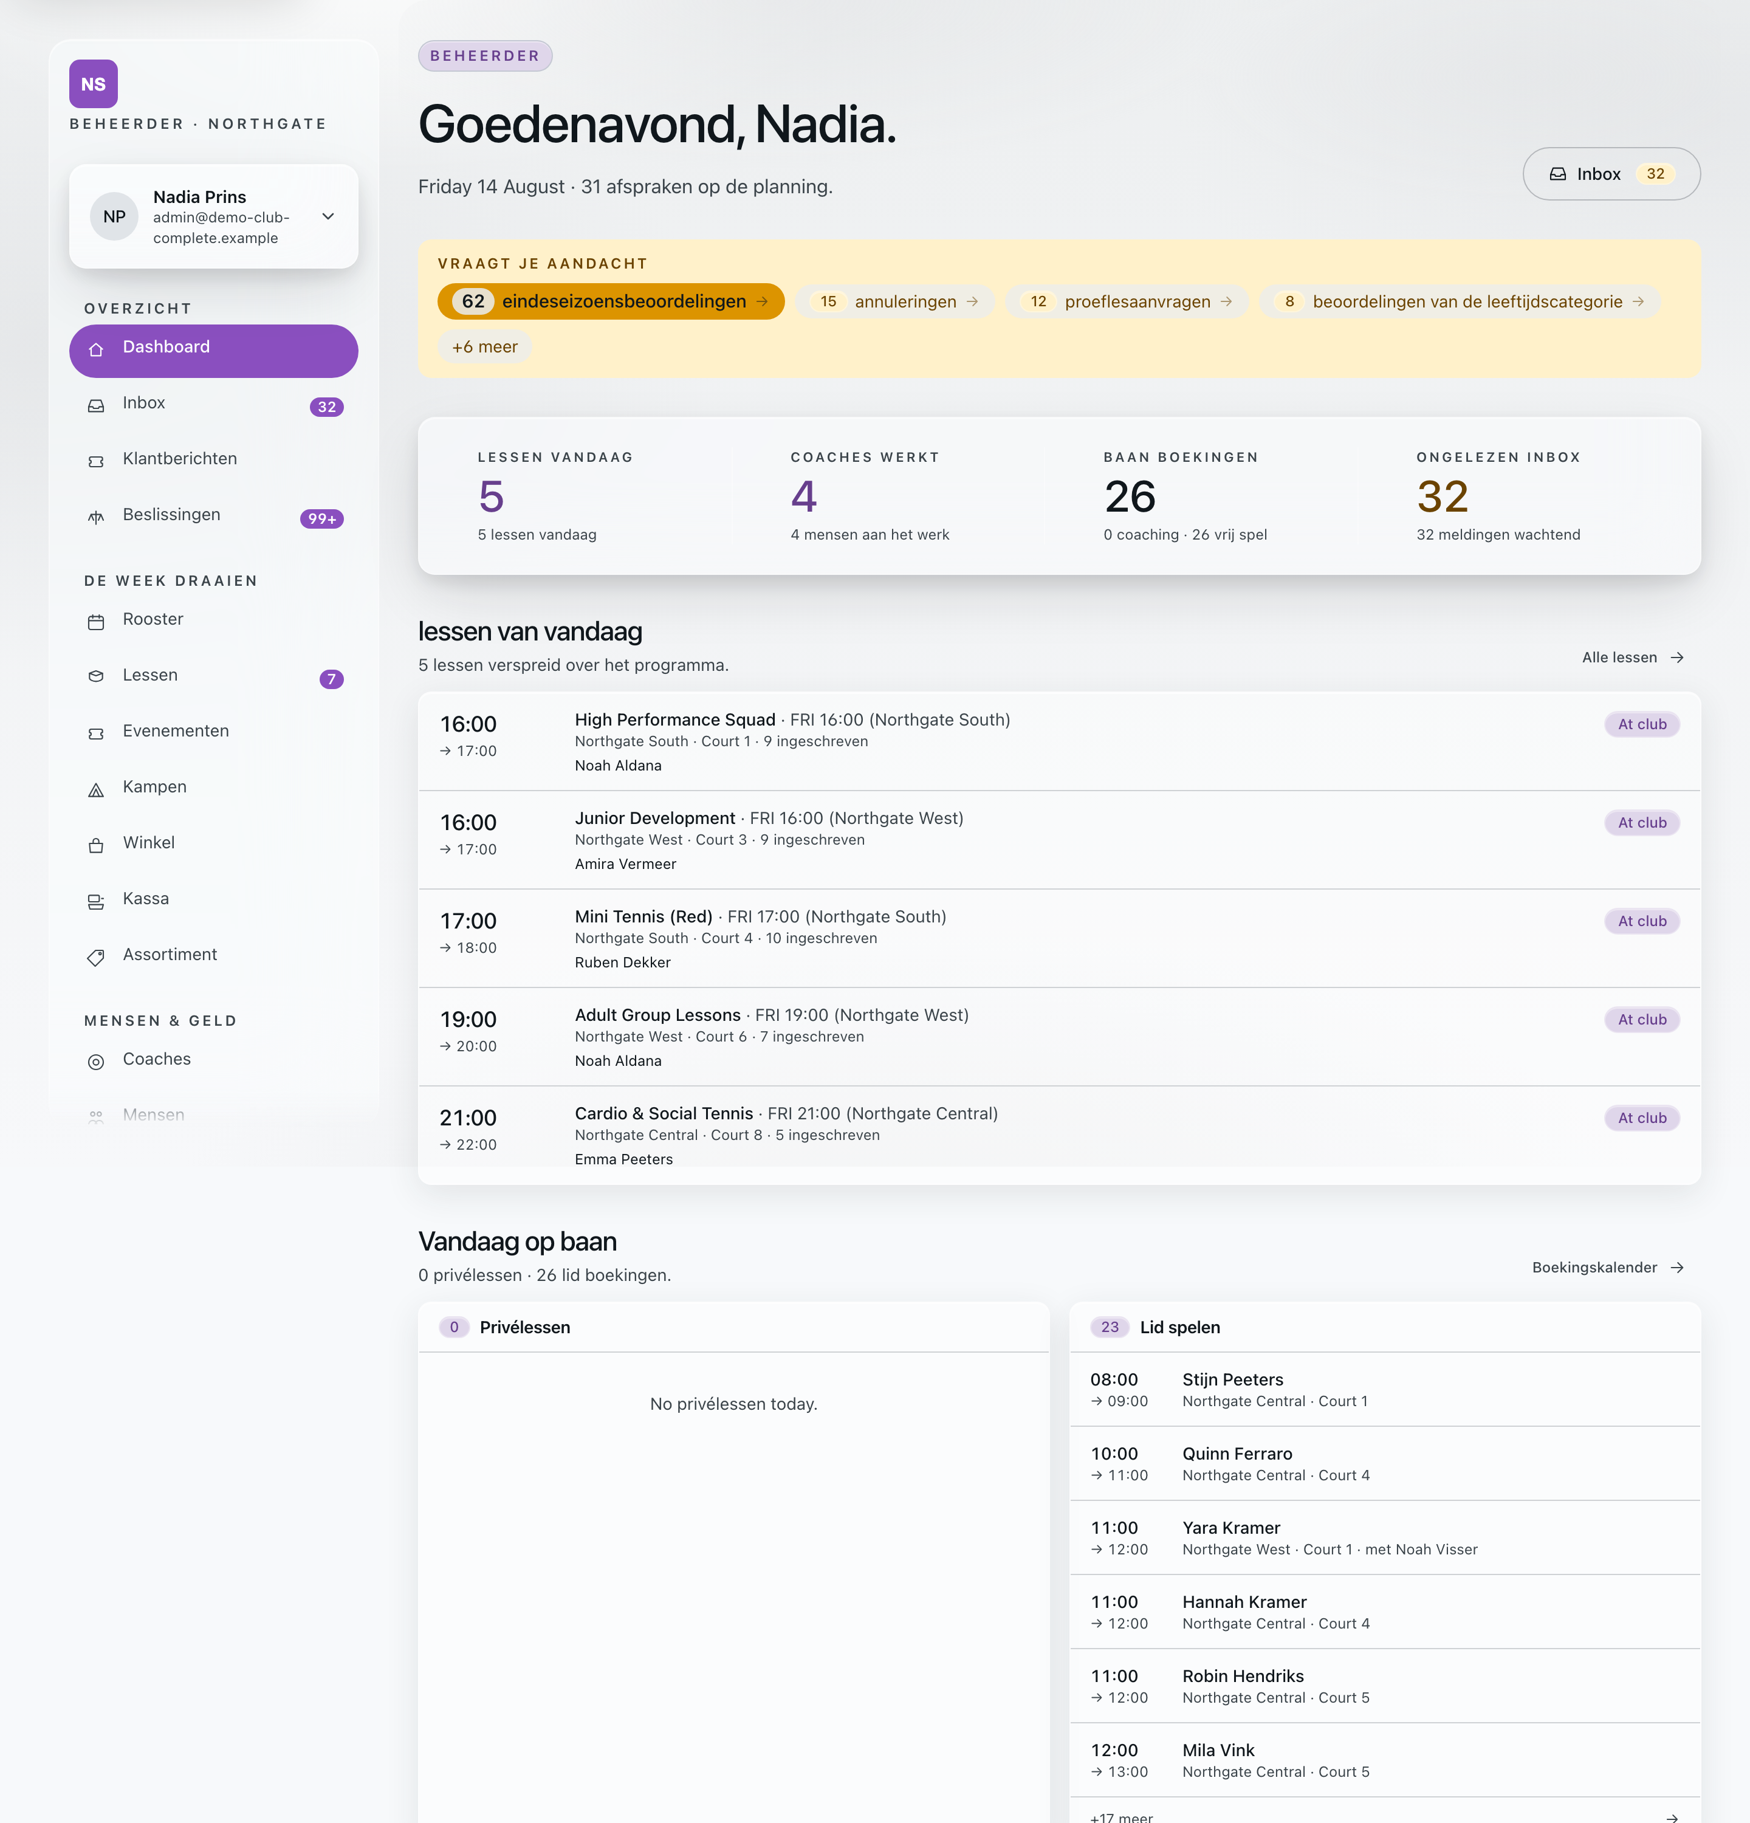Click the Coaches target icon

click(x=96, y=1061)
